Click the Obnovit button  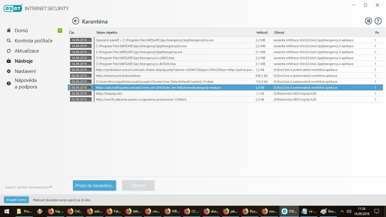point(138,186)
